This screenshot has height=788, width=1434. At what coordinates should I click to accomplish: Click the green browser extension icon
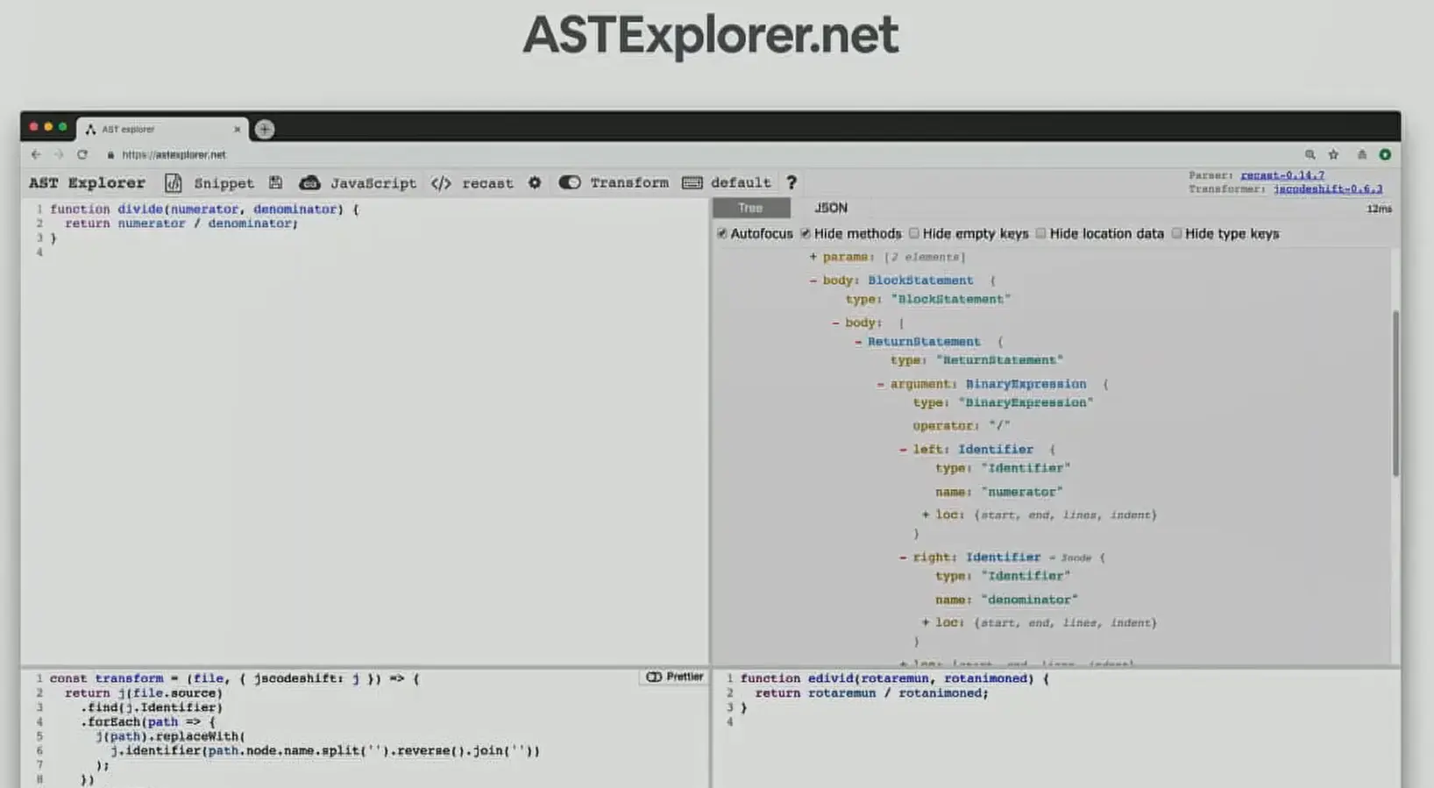pyautogui.click(x=1385, y=154)
